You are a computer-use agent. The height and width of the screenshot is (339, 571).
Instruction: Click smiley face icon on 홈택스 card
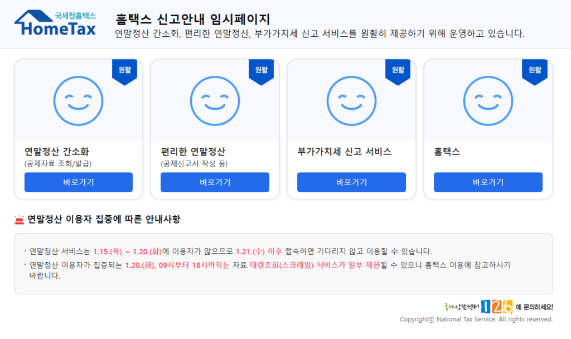pos(488,100)
